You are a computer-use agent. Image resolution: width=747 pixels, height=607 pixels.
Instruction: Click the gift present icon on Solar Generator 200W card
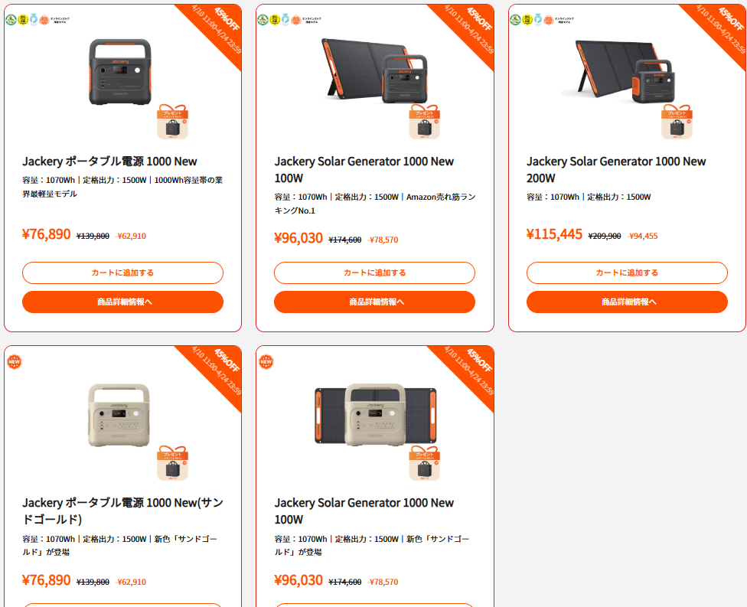click(x=677, y=122)
